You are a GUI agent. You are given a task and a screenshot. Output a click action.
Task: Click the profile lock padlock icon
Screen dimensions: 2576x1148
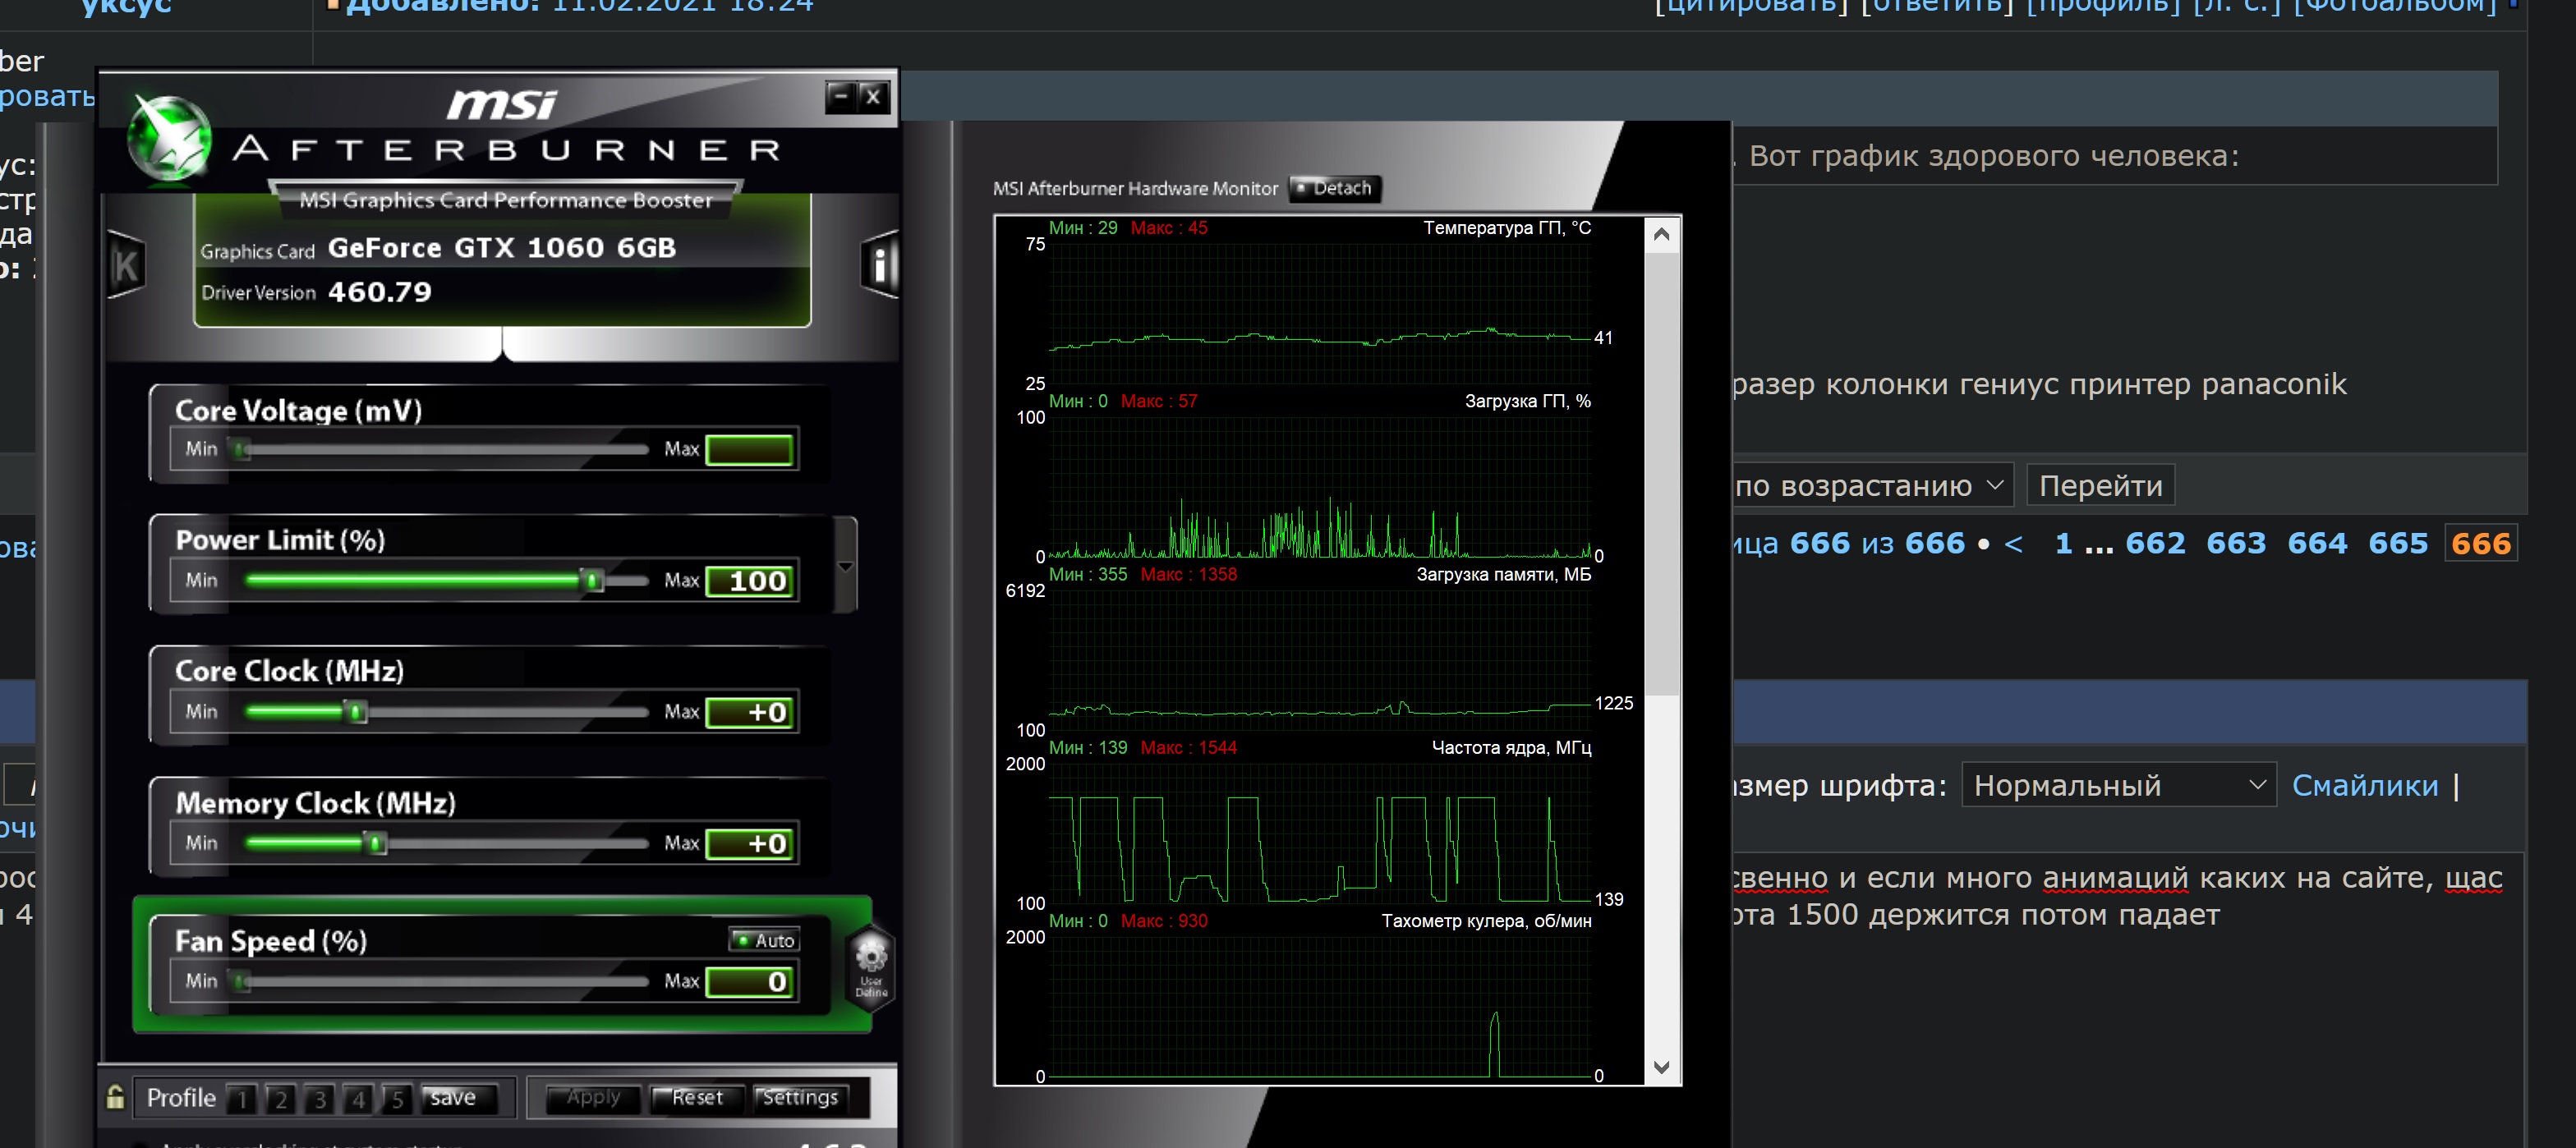(115, 1097)
